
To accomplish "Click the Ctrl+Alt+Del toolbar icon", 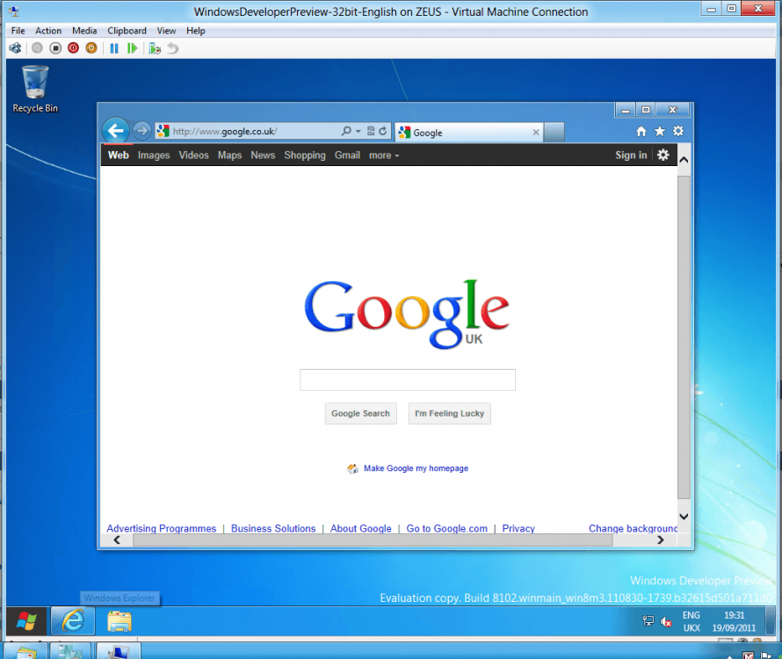I will (15, 48).
